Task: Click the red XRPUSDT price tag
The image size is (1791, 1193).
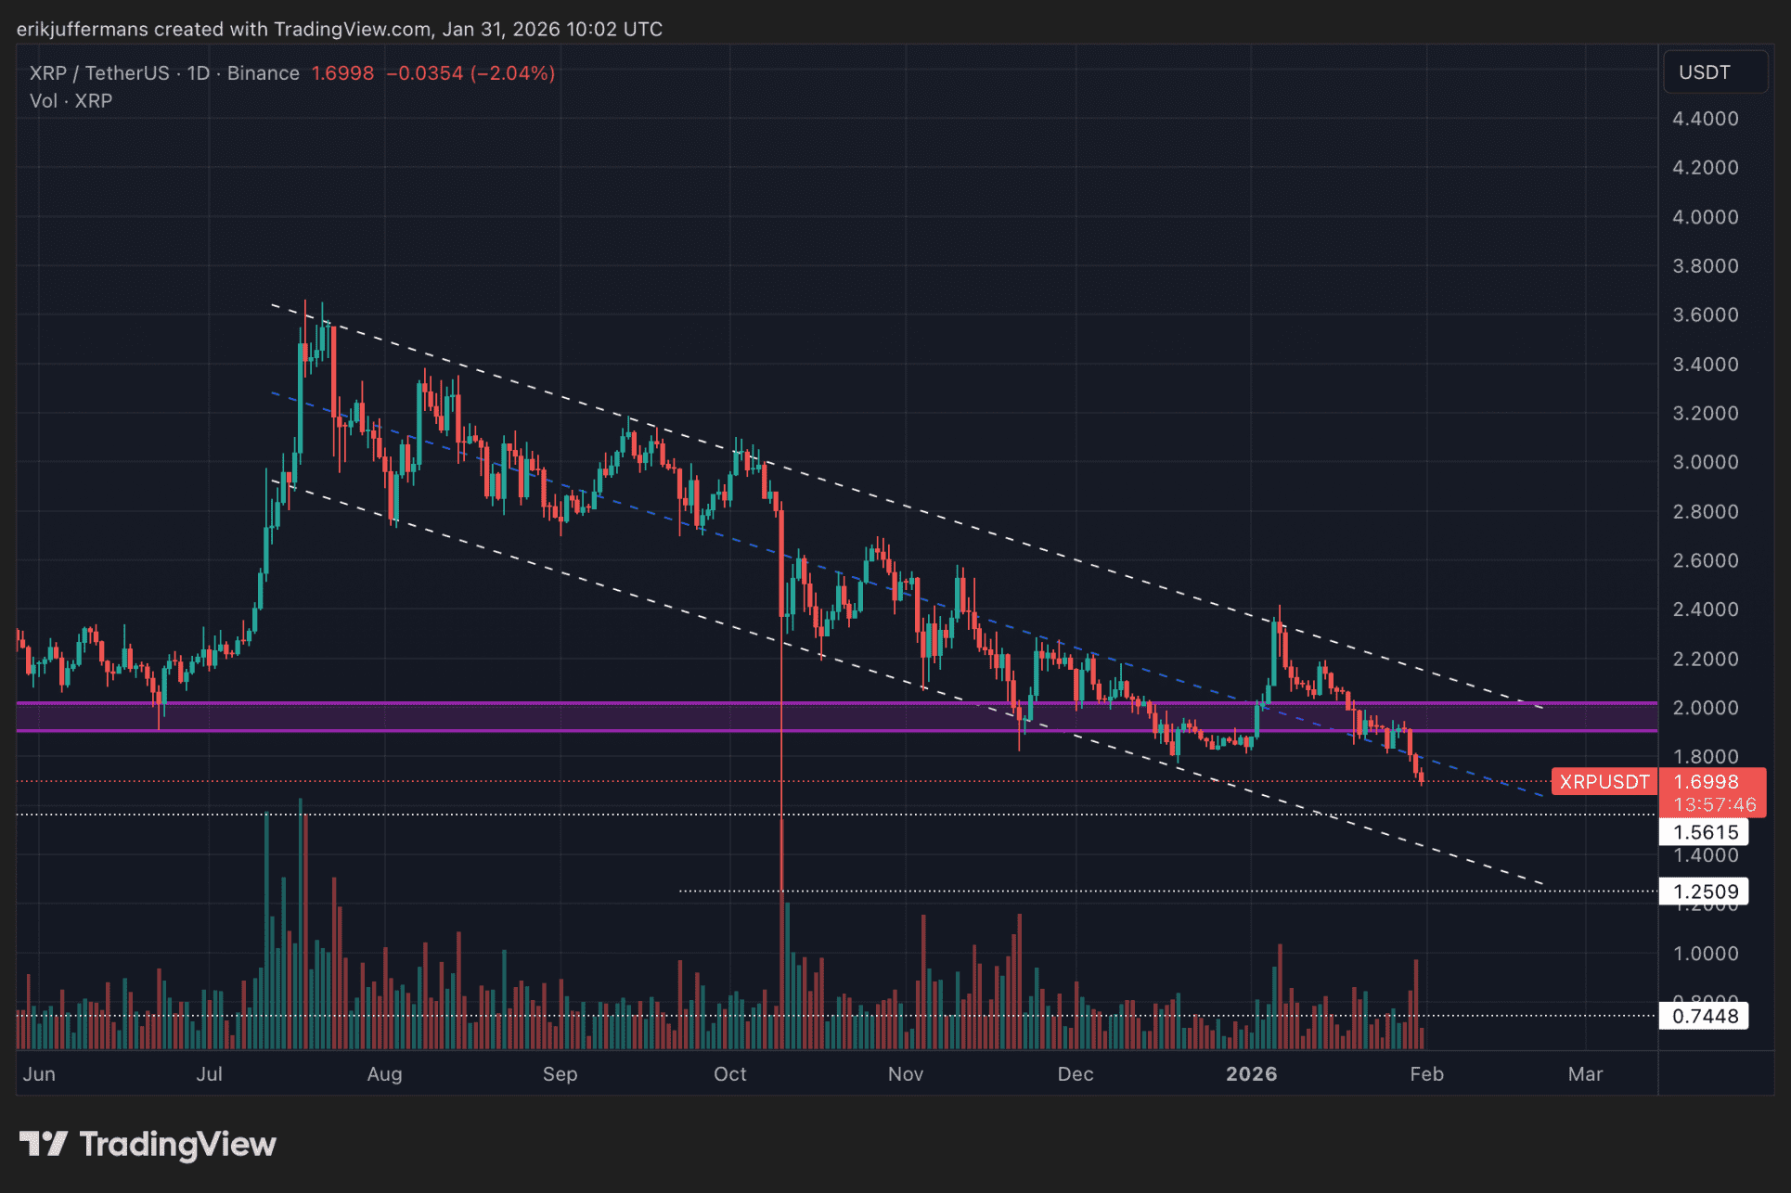Action: [x=1604, y=782]
